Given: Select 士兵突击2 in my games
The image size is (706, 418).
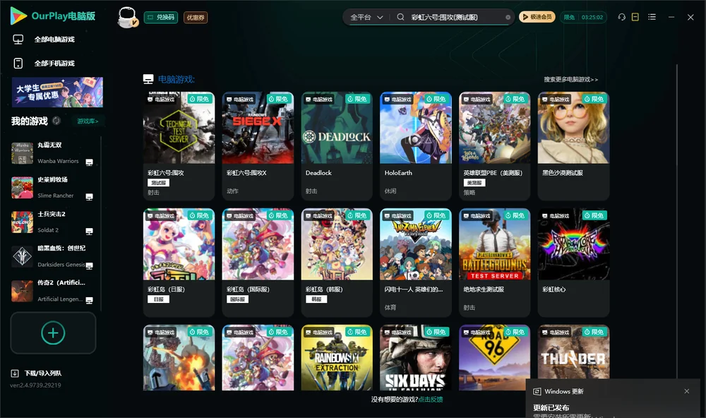Looking at the screenshot, I should coord(52,222).
